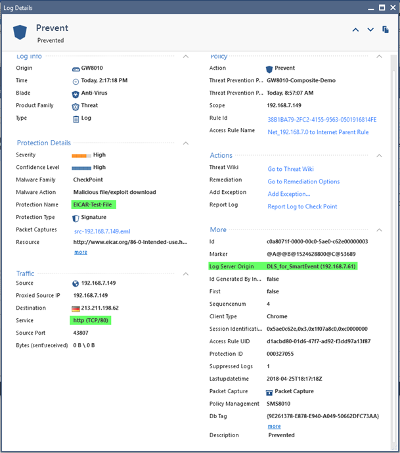Collapse the Actions section
Screen dimensions: 400x453
379,156
